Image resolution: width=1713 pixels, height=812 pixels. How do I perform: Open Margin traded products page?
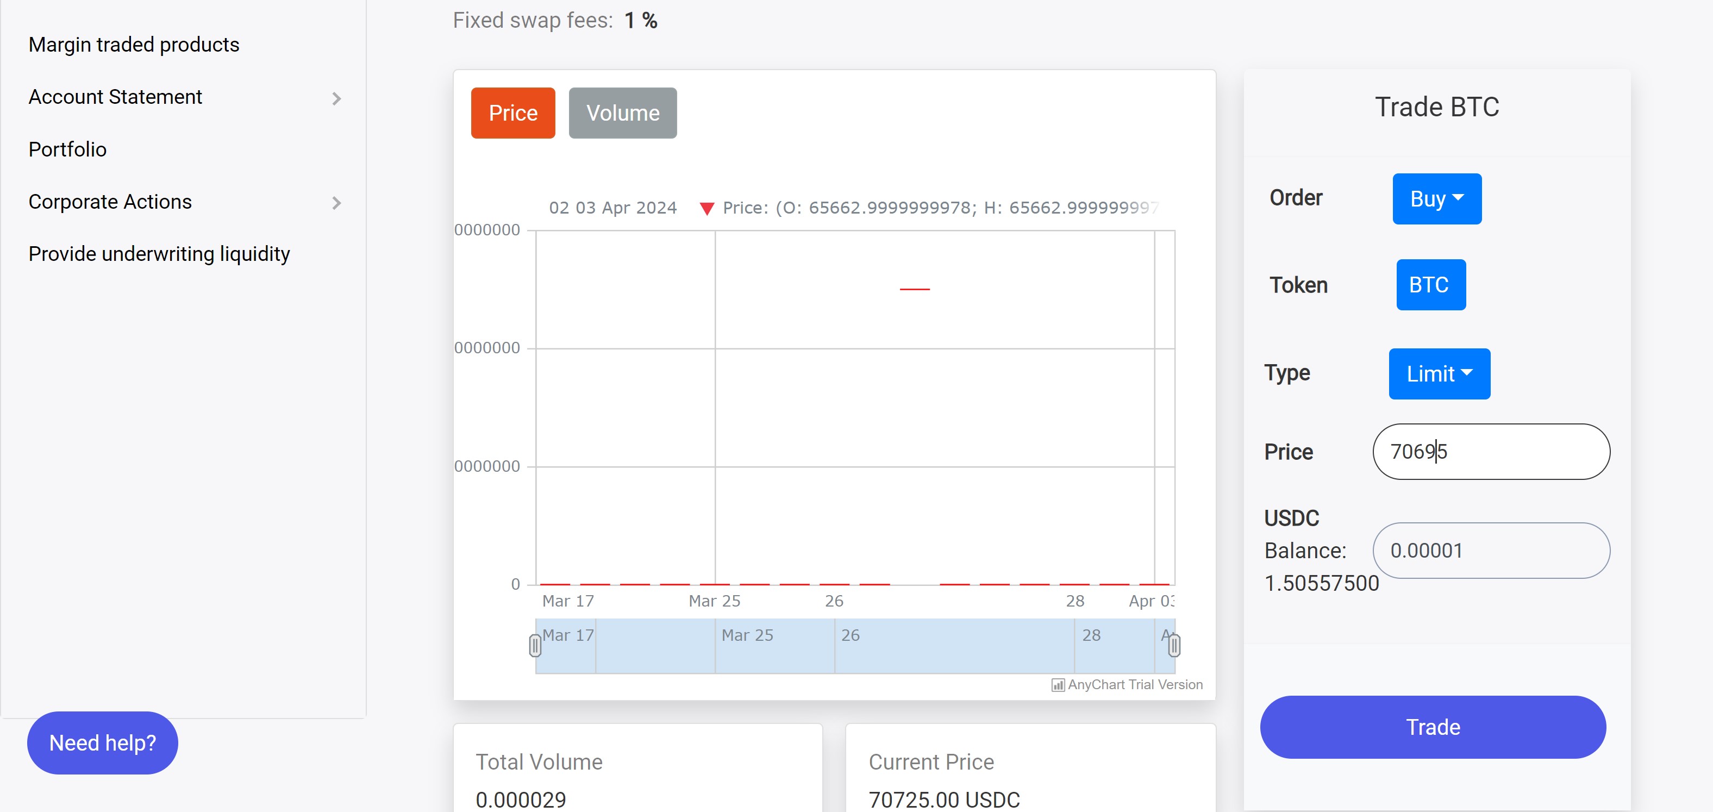pos(134,45)
